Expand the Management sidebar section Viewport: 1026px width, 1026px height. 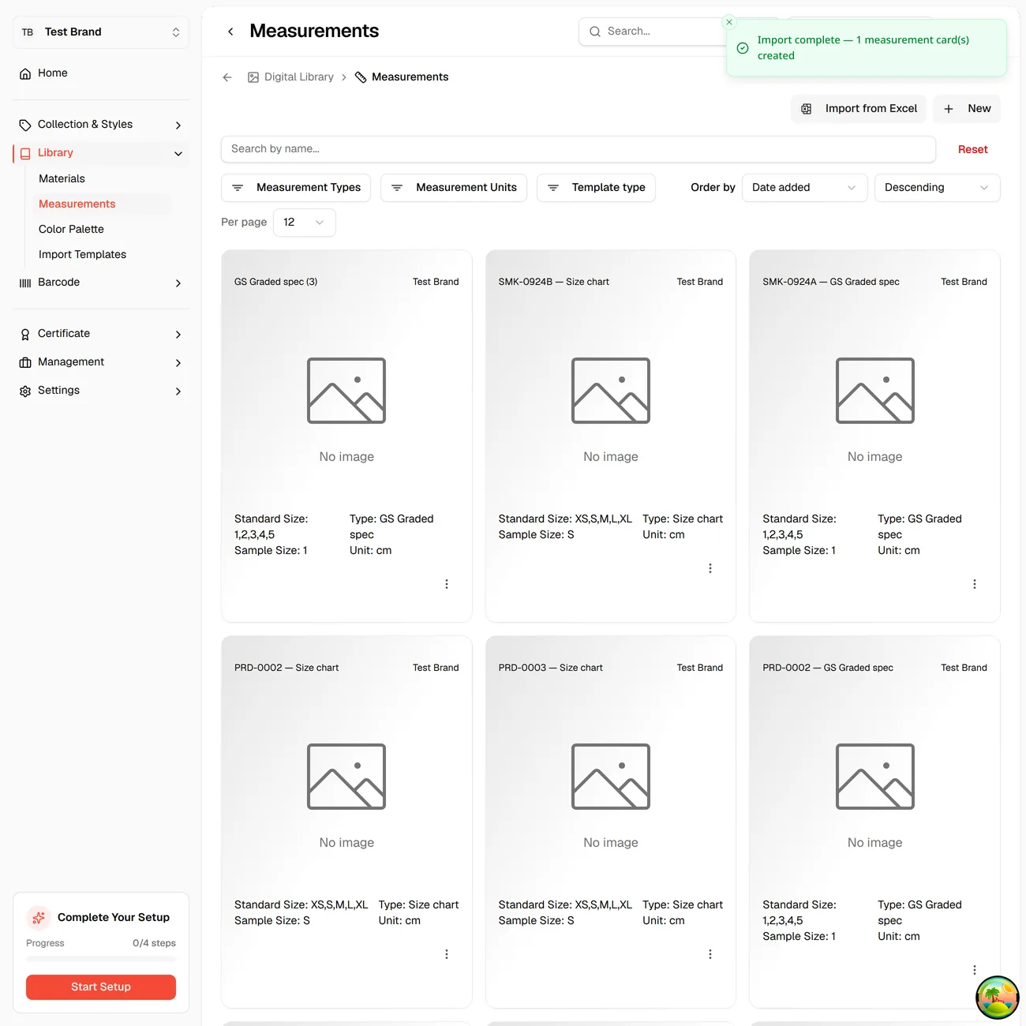[101, 362]
